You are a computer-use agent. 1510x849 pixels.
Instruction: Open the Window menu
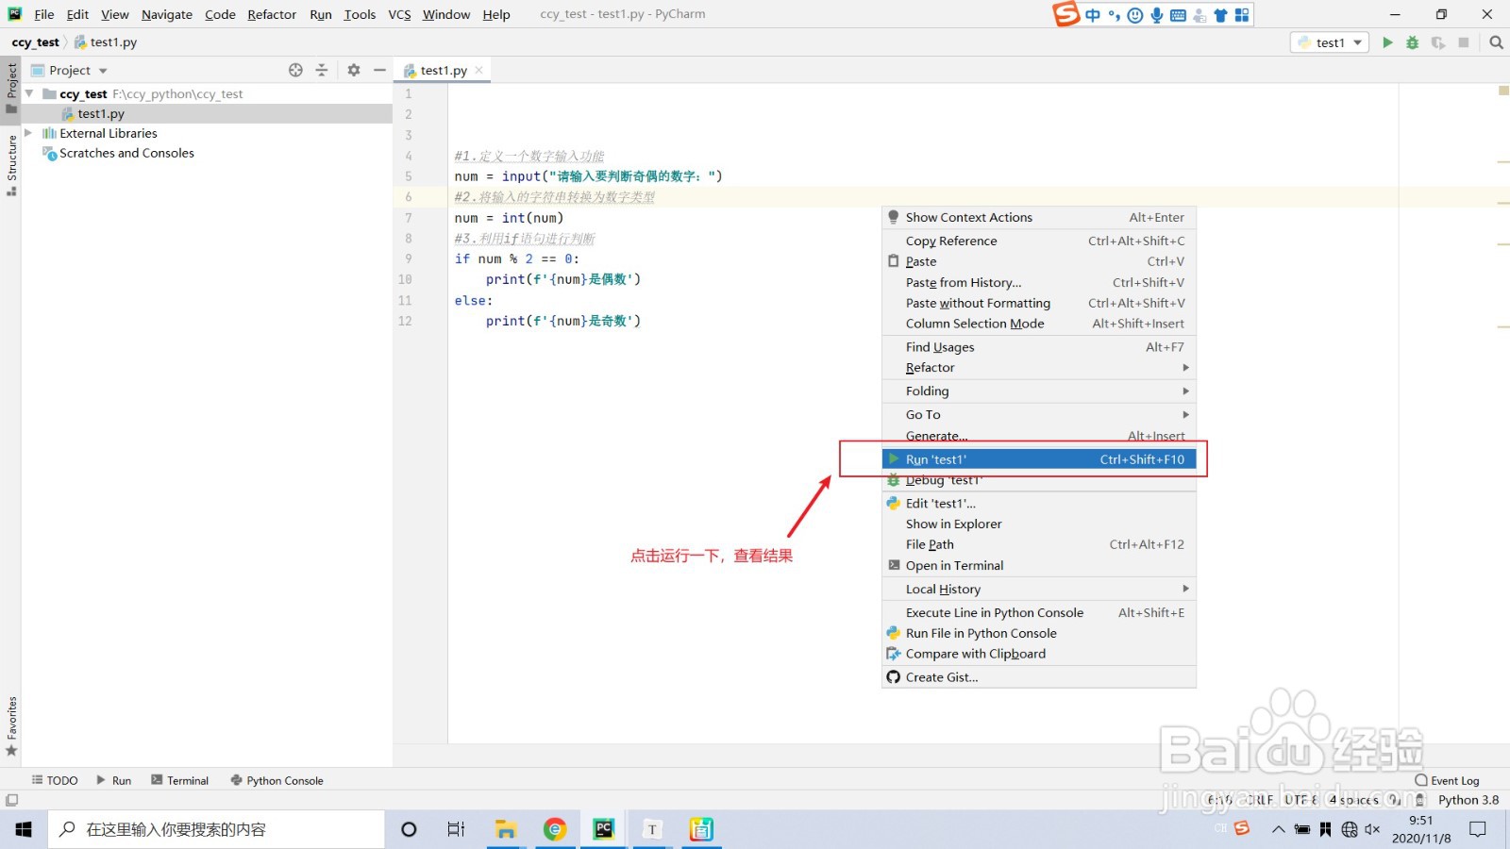446,14
